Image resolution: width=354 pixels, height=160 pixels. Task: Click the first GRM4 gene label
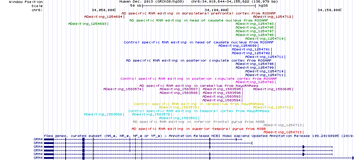point(38,139)
